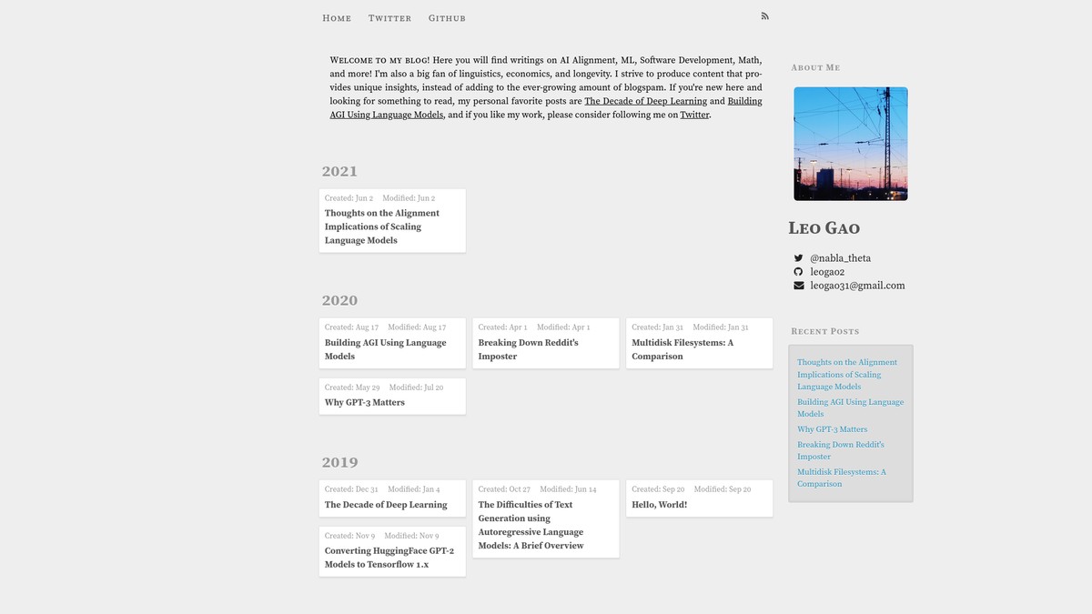Image resolution: width=1092 pixels, height=614 pixels.
Task: Click the 'Modified: Jan 4' date text
Action: pos(413,489)
